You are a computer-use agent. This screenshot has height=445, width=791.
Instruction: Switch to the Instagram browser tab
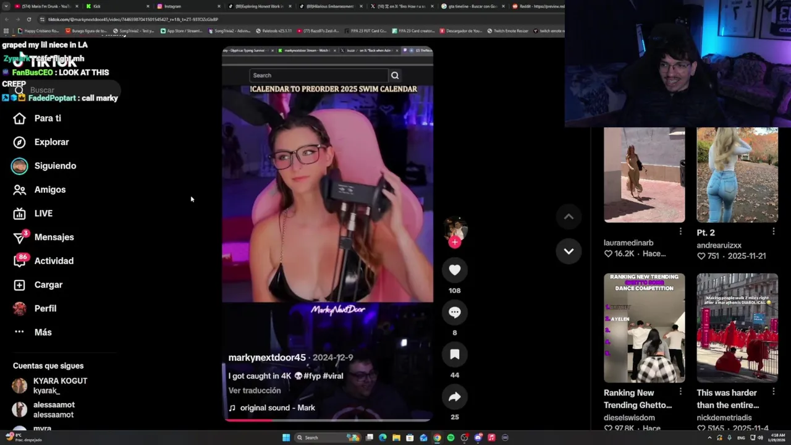[188, 6]
